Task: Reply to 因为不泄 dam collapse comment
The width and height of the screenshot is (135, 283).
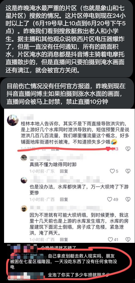Action: coord(64,240)
